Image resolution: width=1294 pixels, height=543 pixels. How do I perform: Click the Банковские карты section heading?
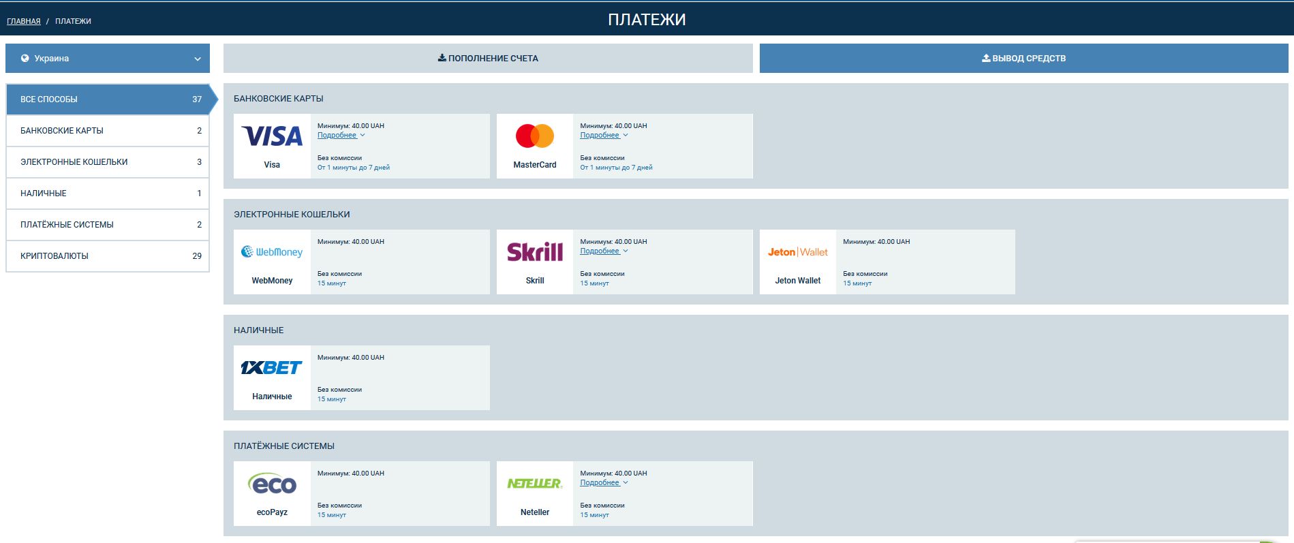(x=279, y=99)
